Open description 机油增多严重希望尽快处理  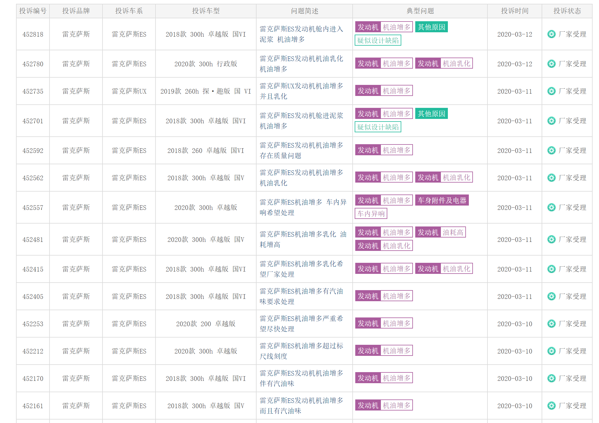pyautogui.click(x=301, y=324)
